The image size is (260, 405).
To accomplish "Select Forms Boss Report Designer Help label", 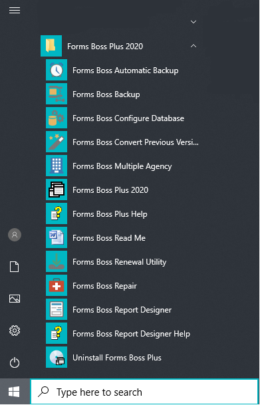I will (x=132, y=334).
